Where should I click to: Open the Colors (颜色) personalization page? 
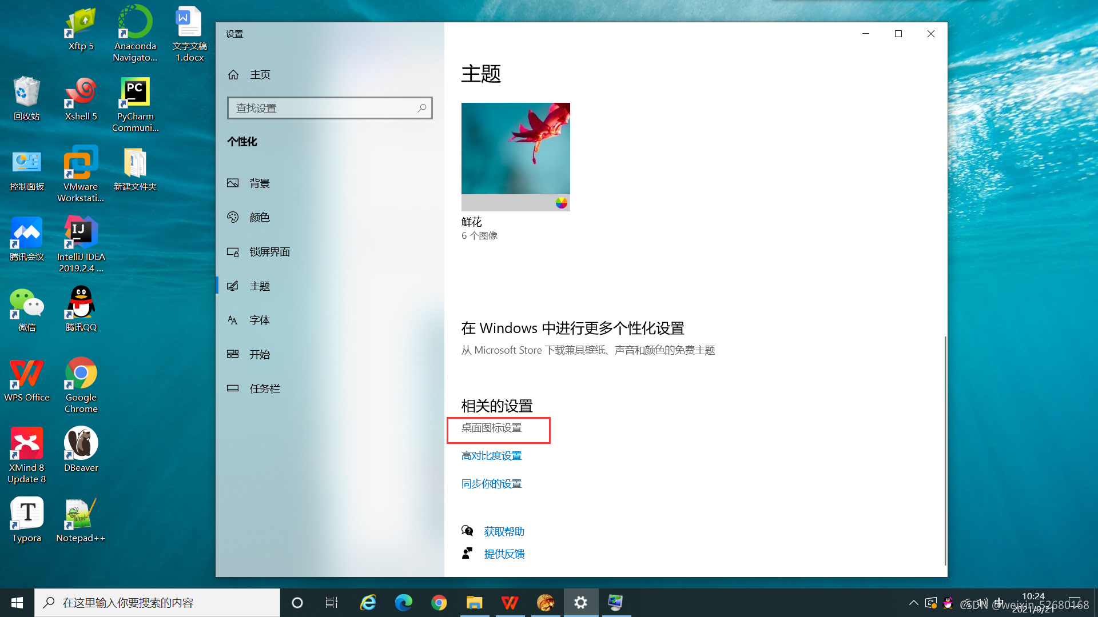[259, 218]
